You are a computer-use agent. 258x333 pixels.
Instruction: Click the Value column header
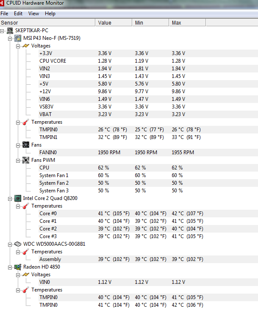click(x=114, y=23)
